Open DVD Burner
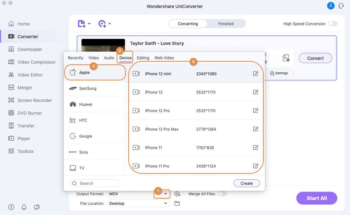Image resolution: width=350 pixels, height=215 pixels. (x=25, y=113)
